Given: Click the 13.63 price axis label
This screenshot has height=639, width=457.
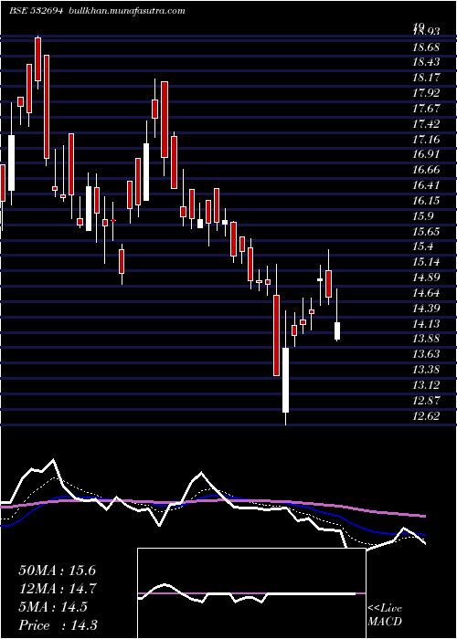Looking at the screenshot, I should tap(426, 355).
